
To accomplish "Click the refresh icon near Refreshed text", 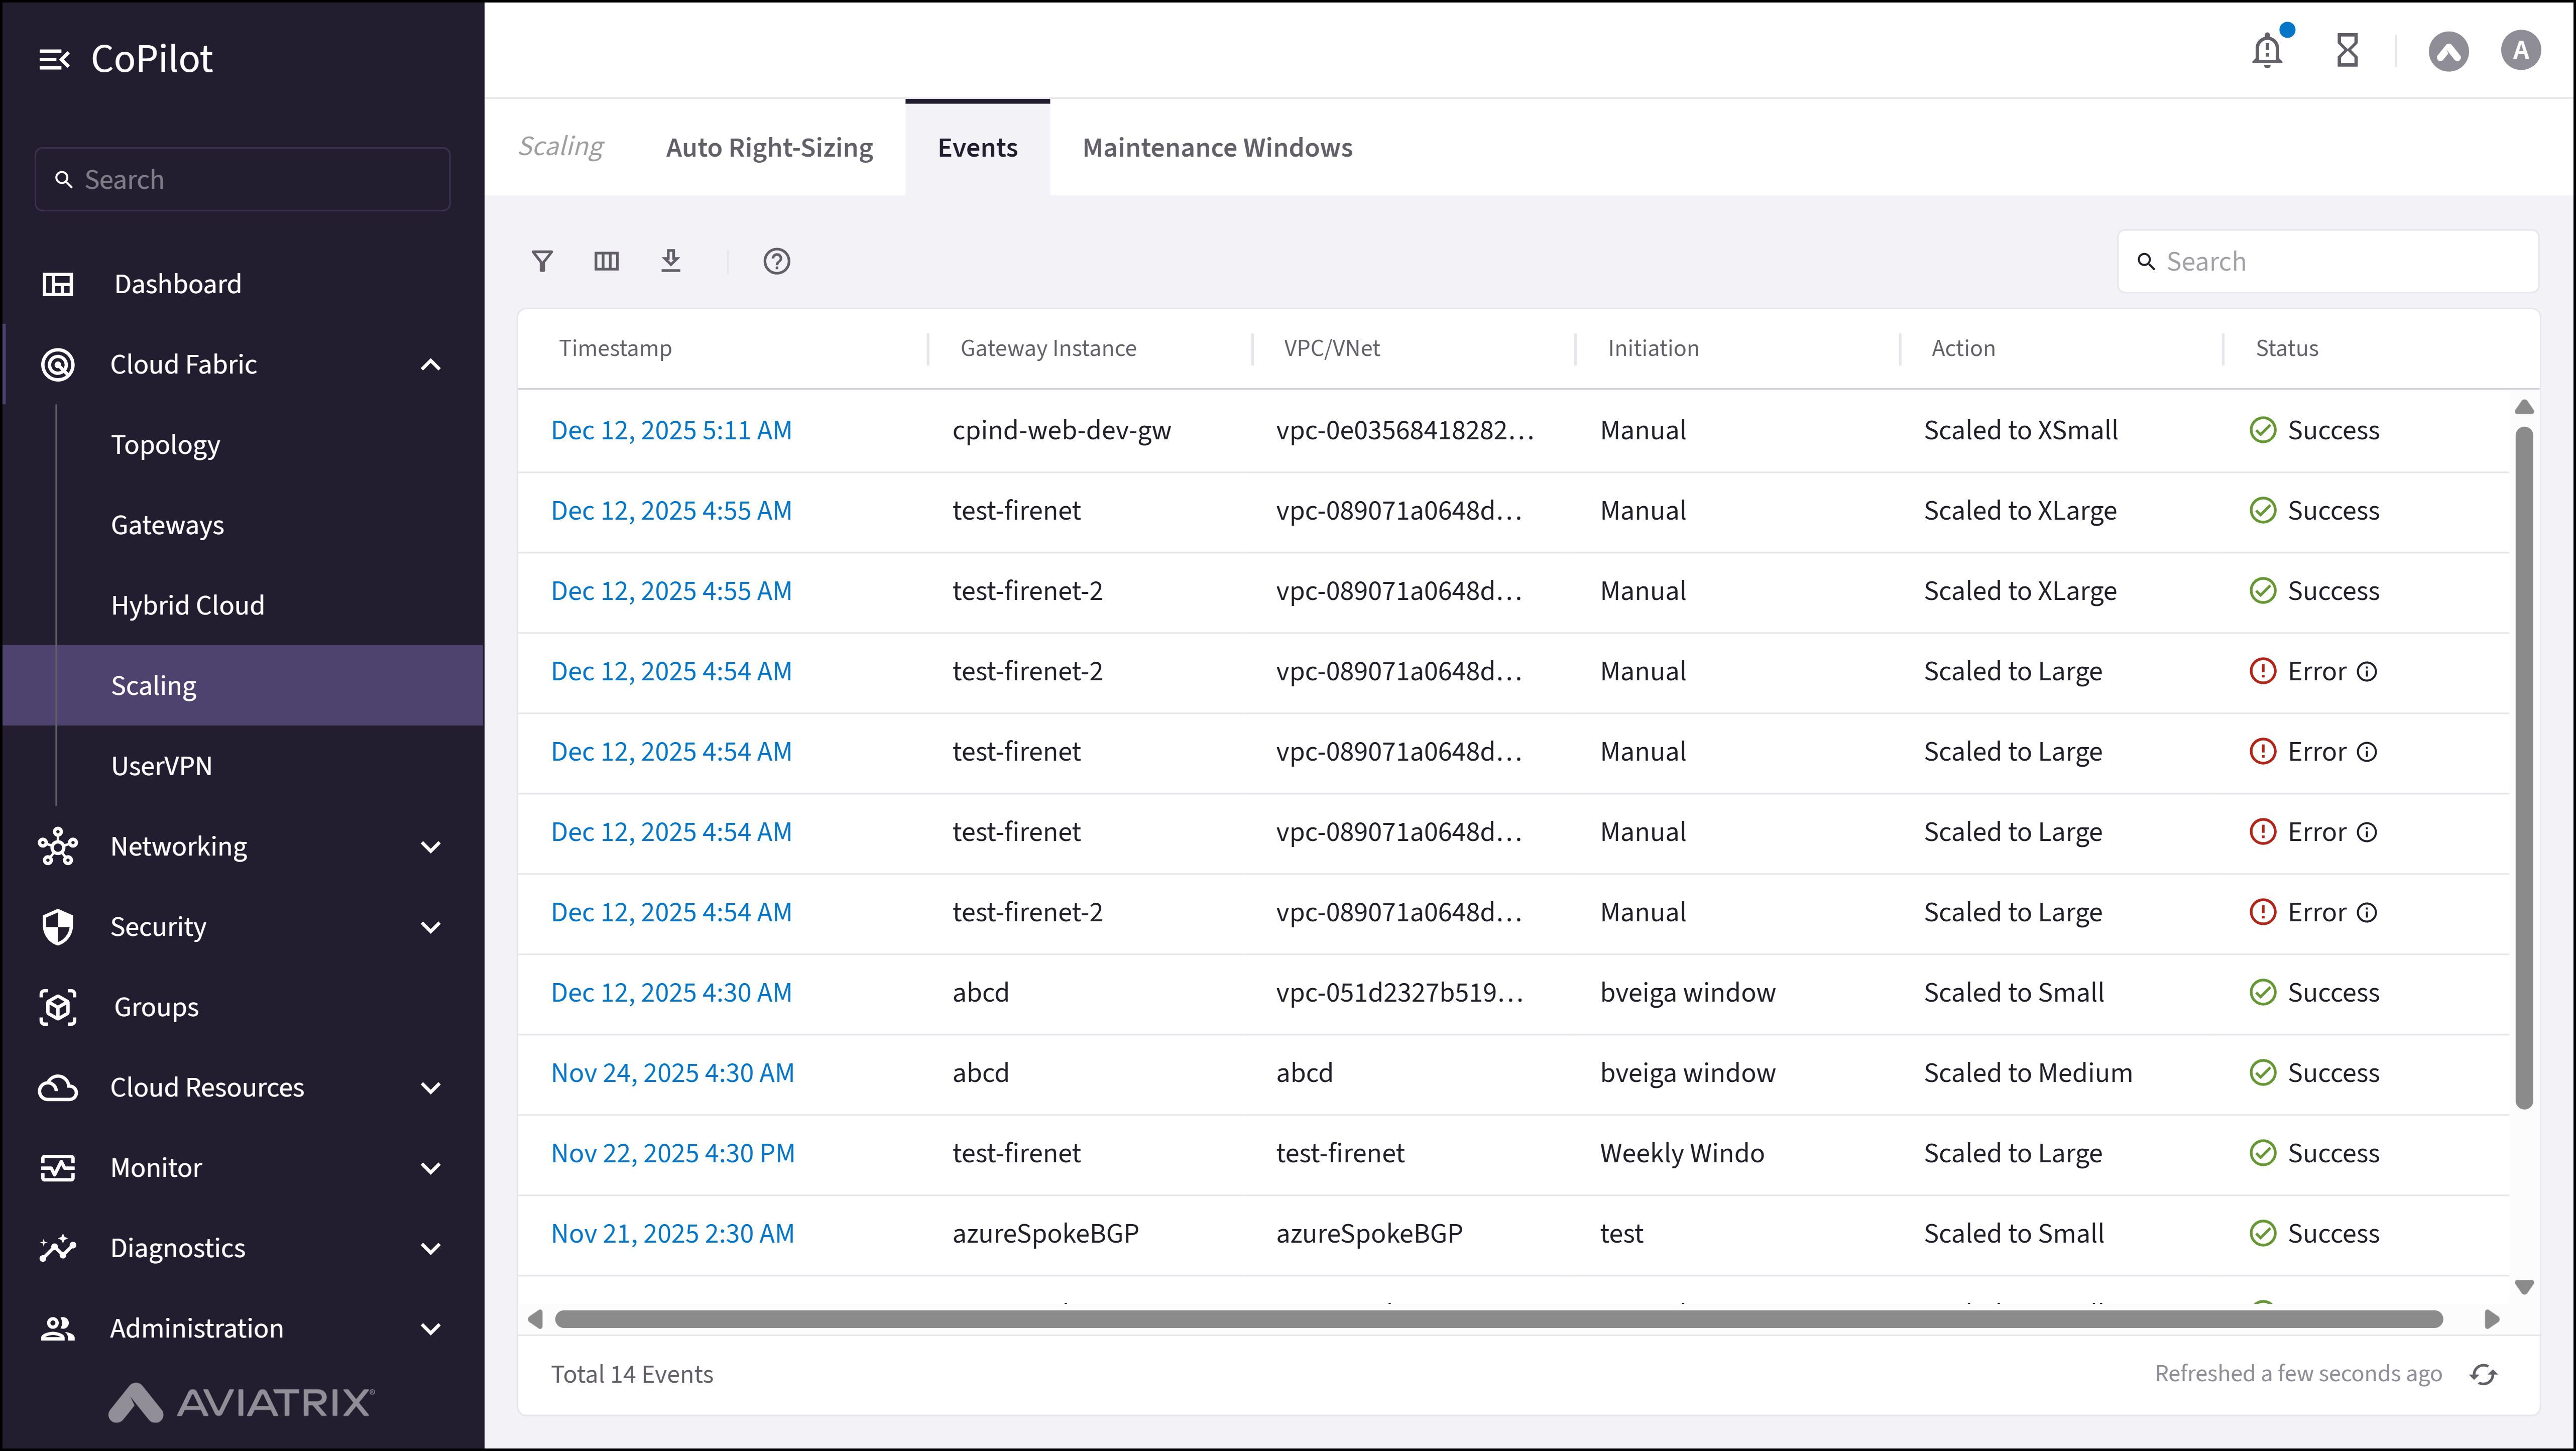I will tap(2483, 1374).
